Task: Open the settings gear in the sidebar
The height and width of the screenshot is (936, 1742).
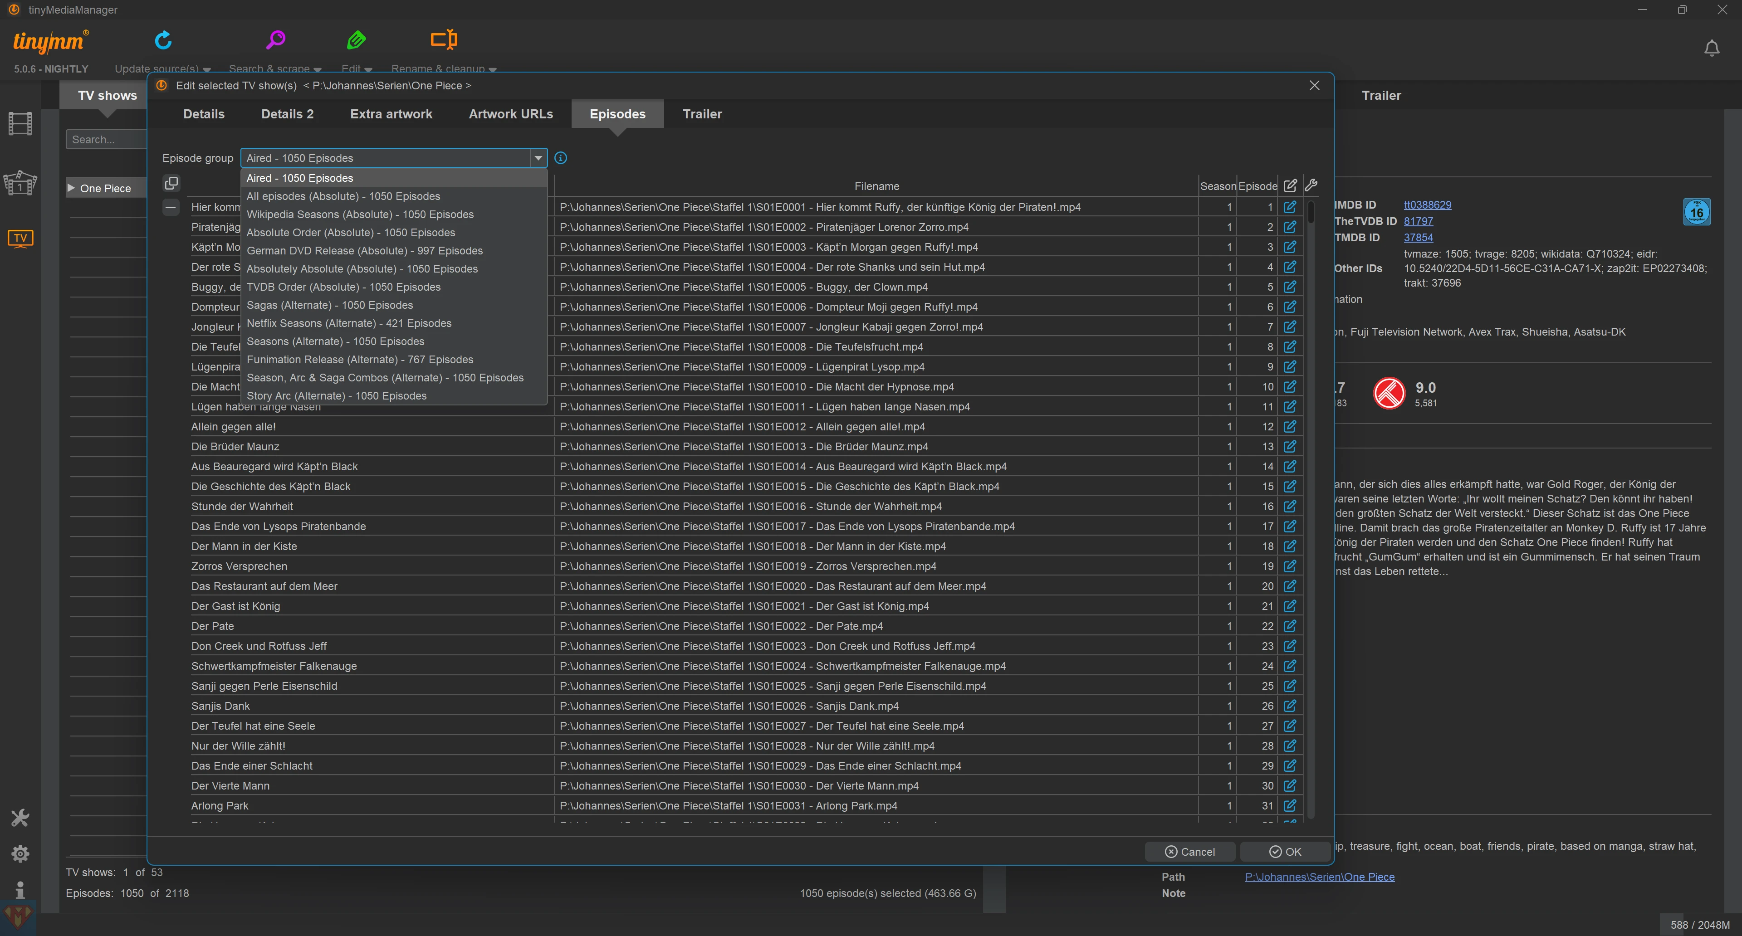Action: (20, 853)
